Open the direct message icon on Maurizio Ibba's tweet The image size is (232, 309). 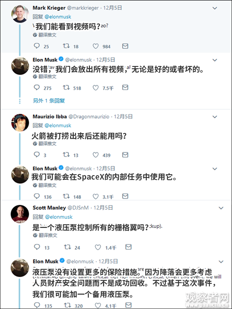click(125, 155)
